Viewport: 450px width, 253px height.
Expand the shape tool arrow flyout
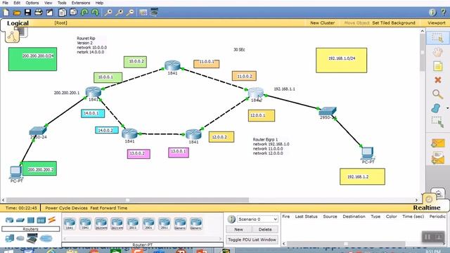pos(447,108)
